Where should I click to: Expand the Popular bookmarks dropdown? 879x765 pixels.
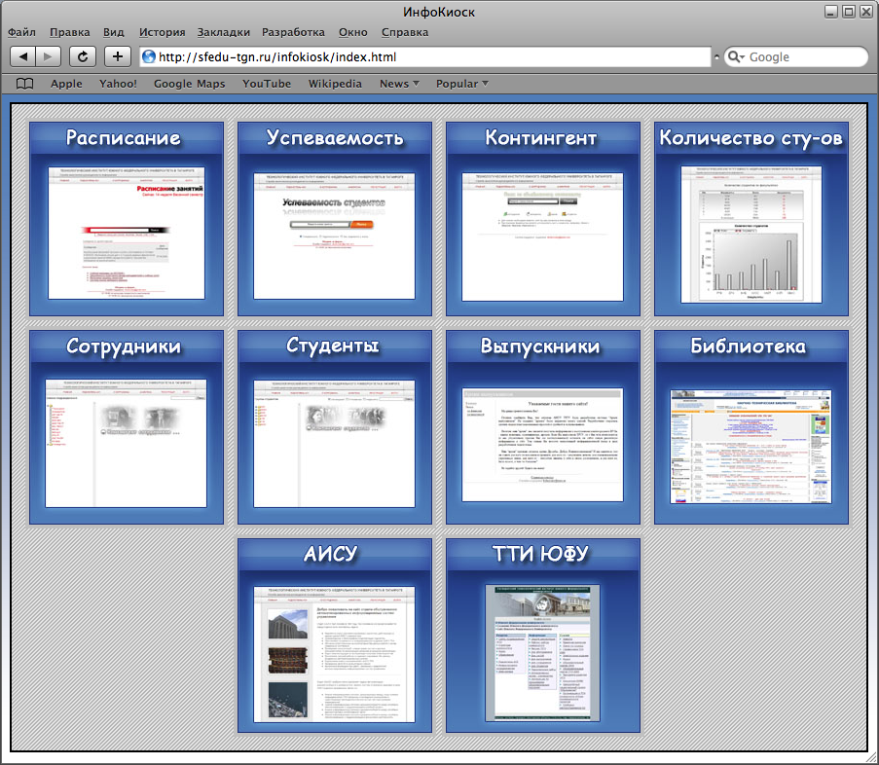pos(462,84)
